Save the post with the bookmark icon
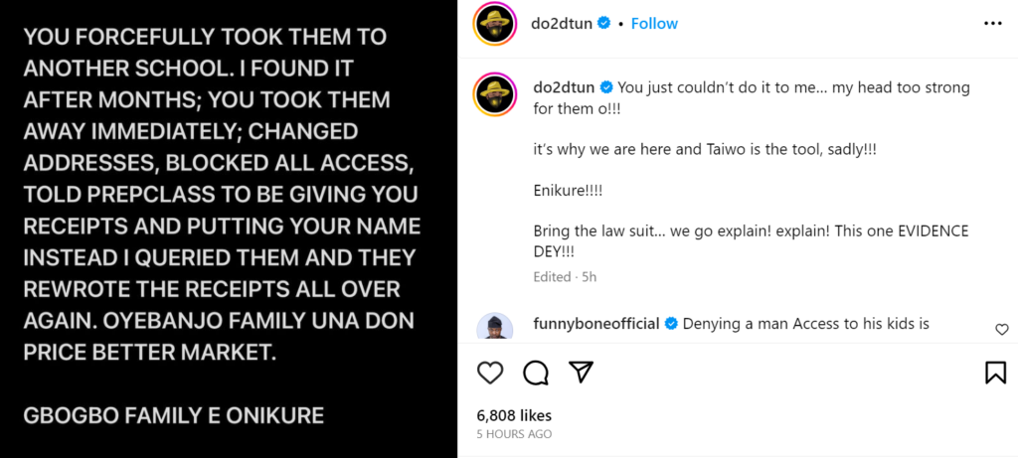Screen dimensions: 1018x458 pos(995,373)
